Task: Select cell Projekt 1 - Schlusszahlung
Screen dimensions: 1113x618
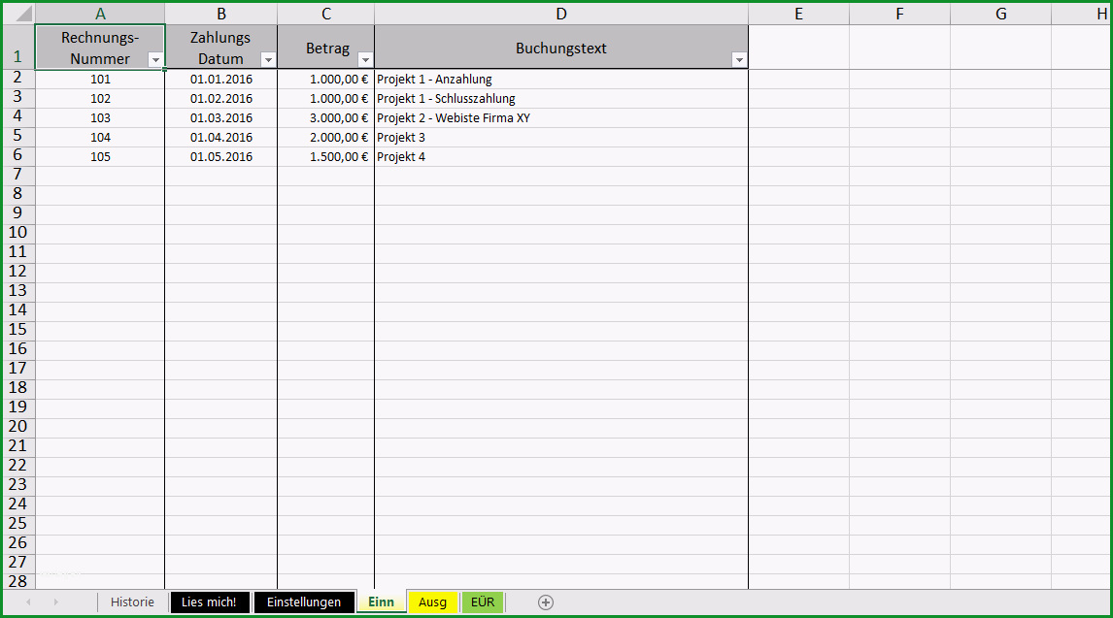Action: point(561,99)
